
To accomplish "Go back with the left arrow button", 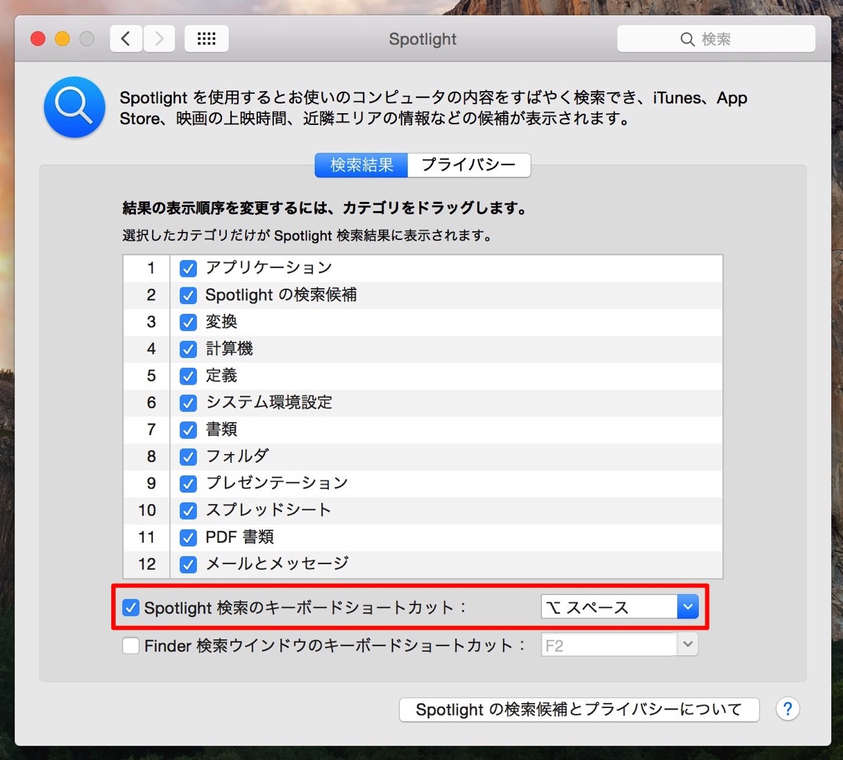I will click(126, 39).
